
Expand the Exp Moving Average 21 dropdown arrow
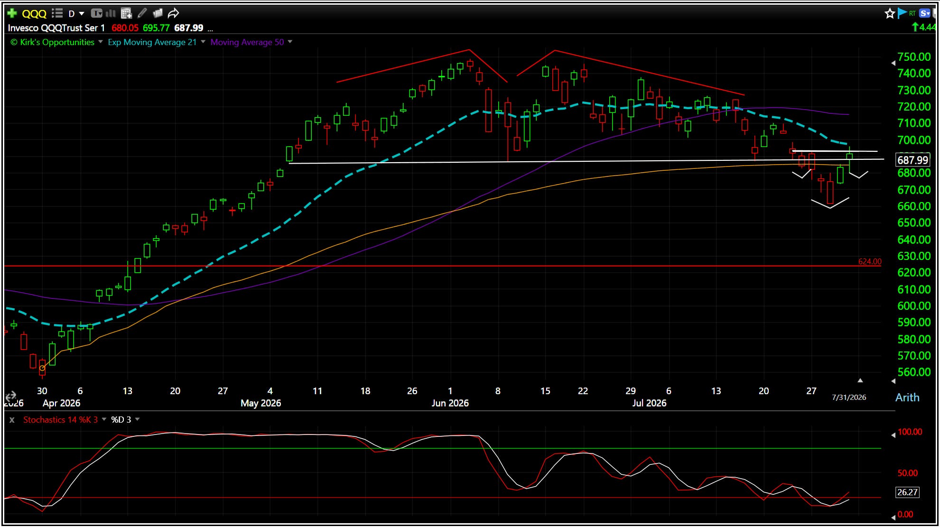click(x=203, y=42)
